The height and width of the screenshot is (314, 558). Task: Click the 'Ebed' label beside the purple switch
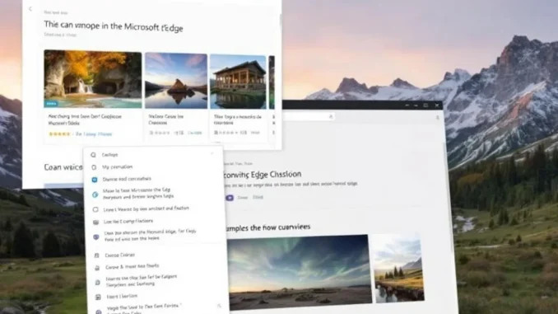point(258,197)
